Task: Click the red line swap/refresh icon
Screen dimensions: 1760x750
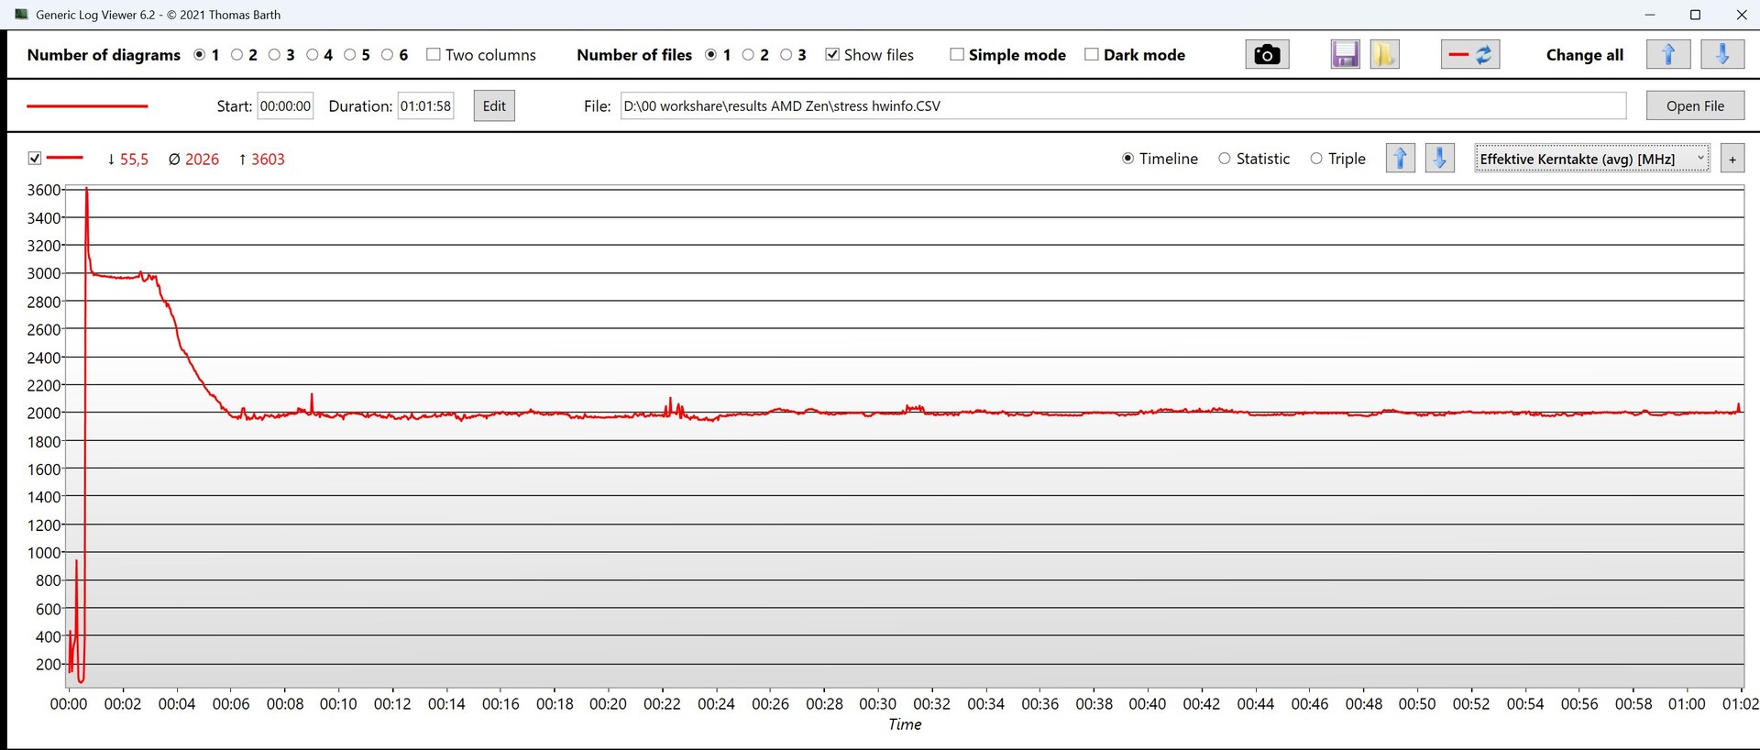Action: click(x=1469, y=55)
